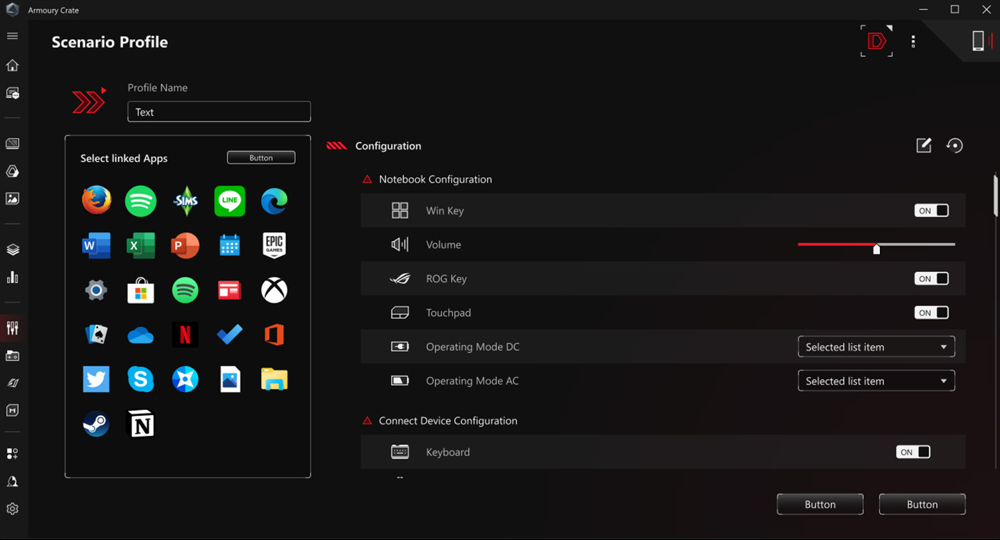
Task: Click the Volume slider handle
Action: [x=876, y=248]
